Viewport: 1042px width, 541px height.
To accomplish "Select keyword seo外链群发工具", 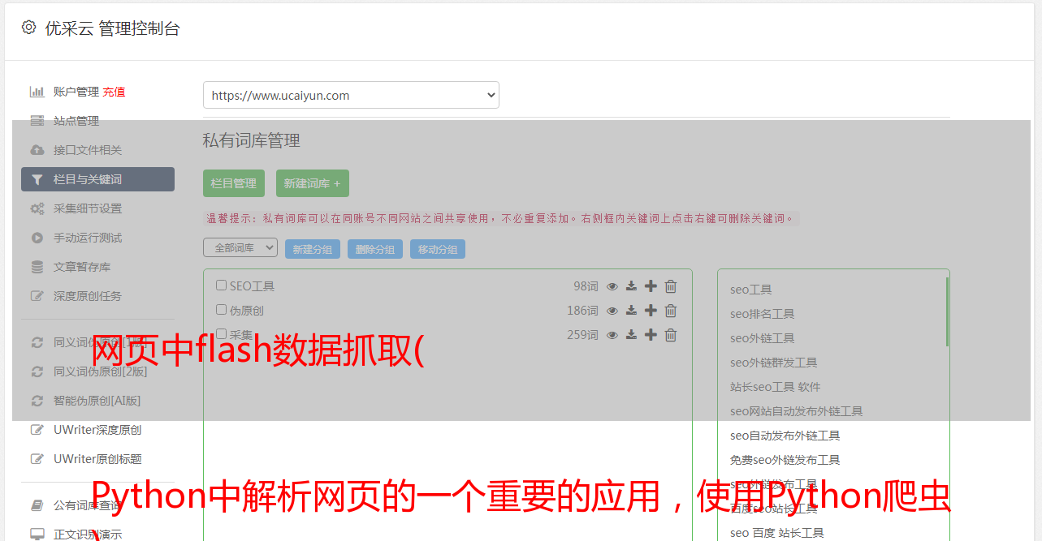I will point(773,363).
